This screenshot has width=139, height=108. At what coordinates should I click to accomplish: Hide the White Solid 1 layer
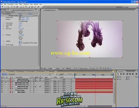[2, 92]
